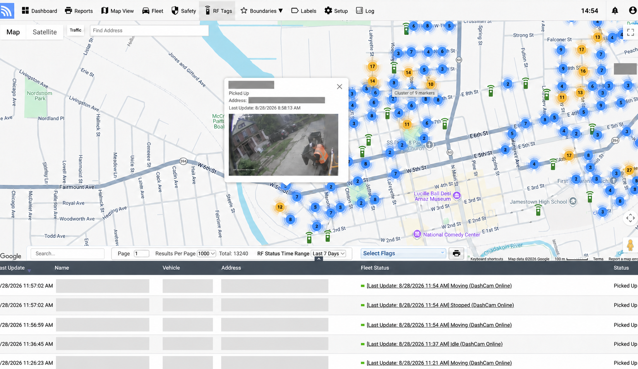Click the Find Address input field
This screenshot has height=369, width=638.
(149, 31)
